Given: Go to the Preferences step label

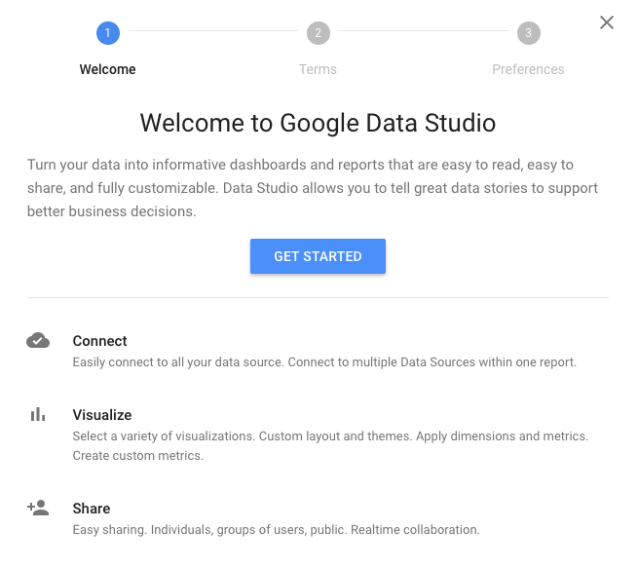Looking at the screenshot, I should [528, 69].
